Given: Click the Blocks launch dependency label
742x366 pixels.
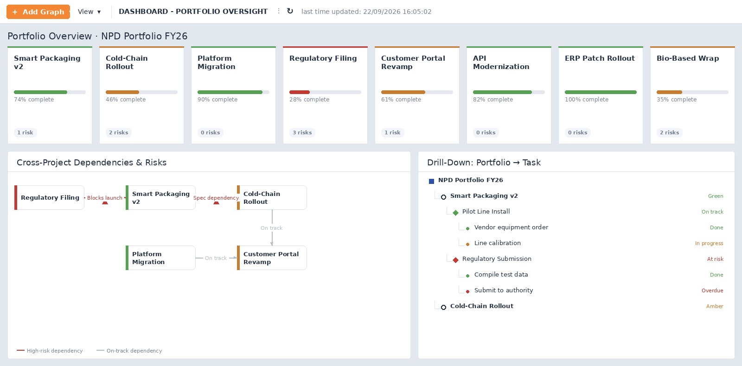Looking at the screenshot, I should click(105, 198).
